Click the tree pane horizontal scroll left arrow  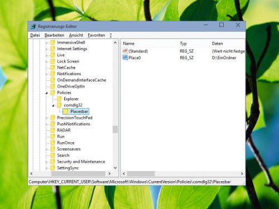pos(31,173)
